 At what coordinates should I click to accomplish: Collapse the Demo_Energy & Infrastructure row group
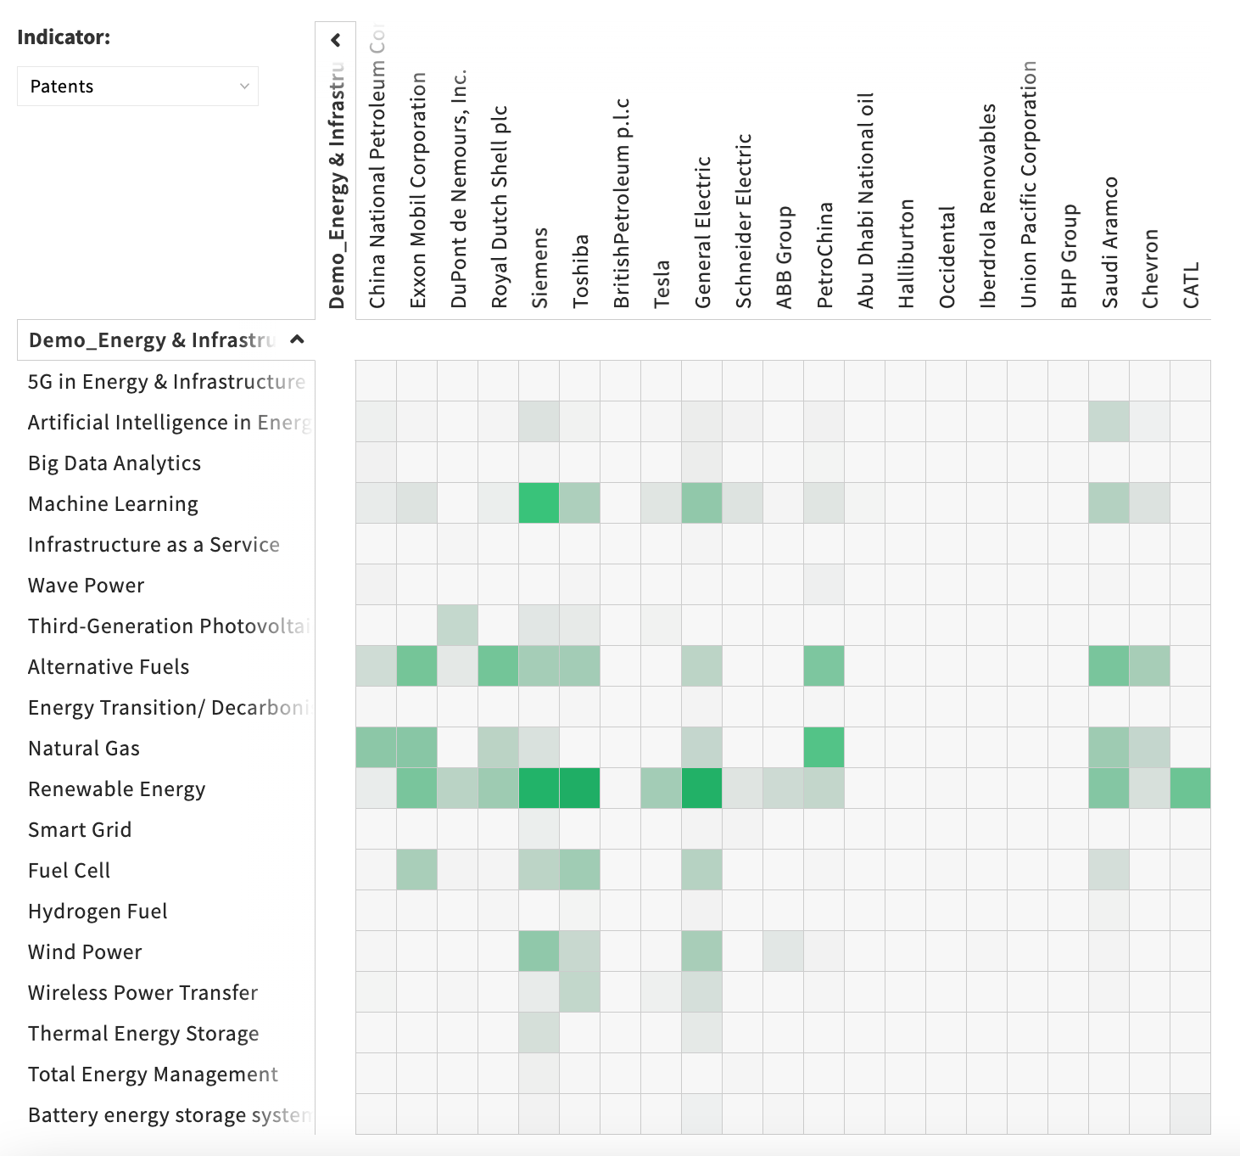297,340
